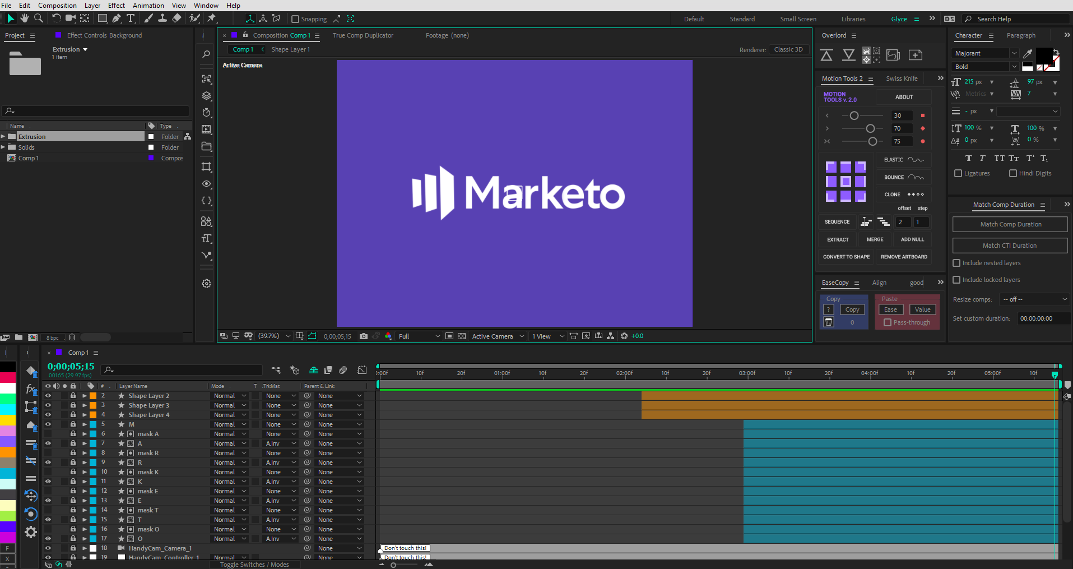
Task: Check the Ligatures option
Action: tap(958, 173)
